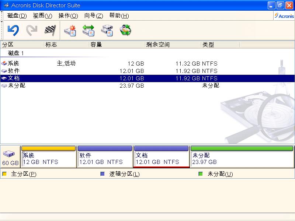
Task: Select the 系统 partition row in the list
Action: pyautogui.click(x=147, y=63)
